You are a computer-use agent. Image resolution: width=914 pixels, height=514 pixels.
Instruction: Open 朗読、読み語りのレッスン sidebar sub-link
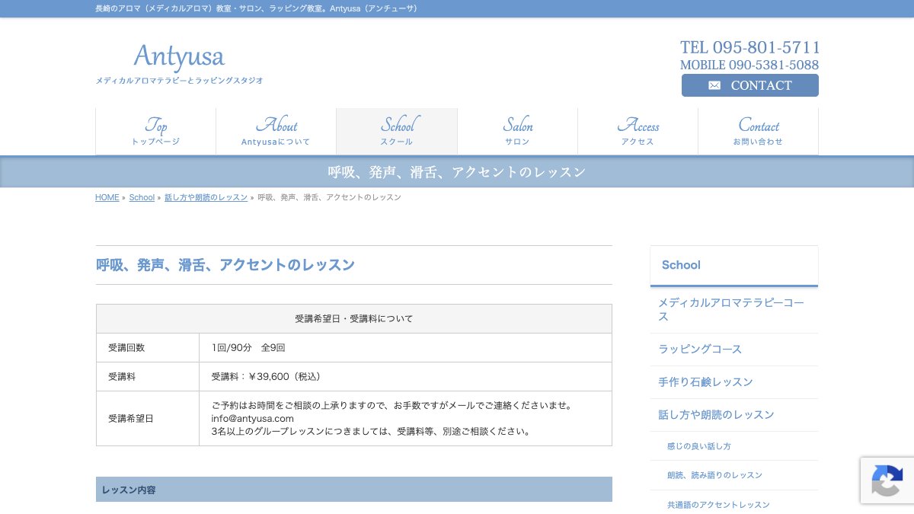[x=734, y=475]
